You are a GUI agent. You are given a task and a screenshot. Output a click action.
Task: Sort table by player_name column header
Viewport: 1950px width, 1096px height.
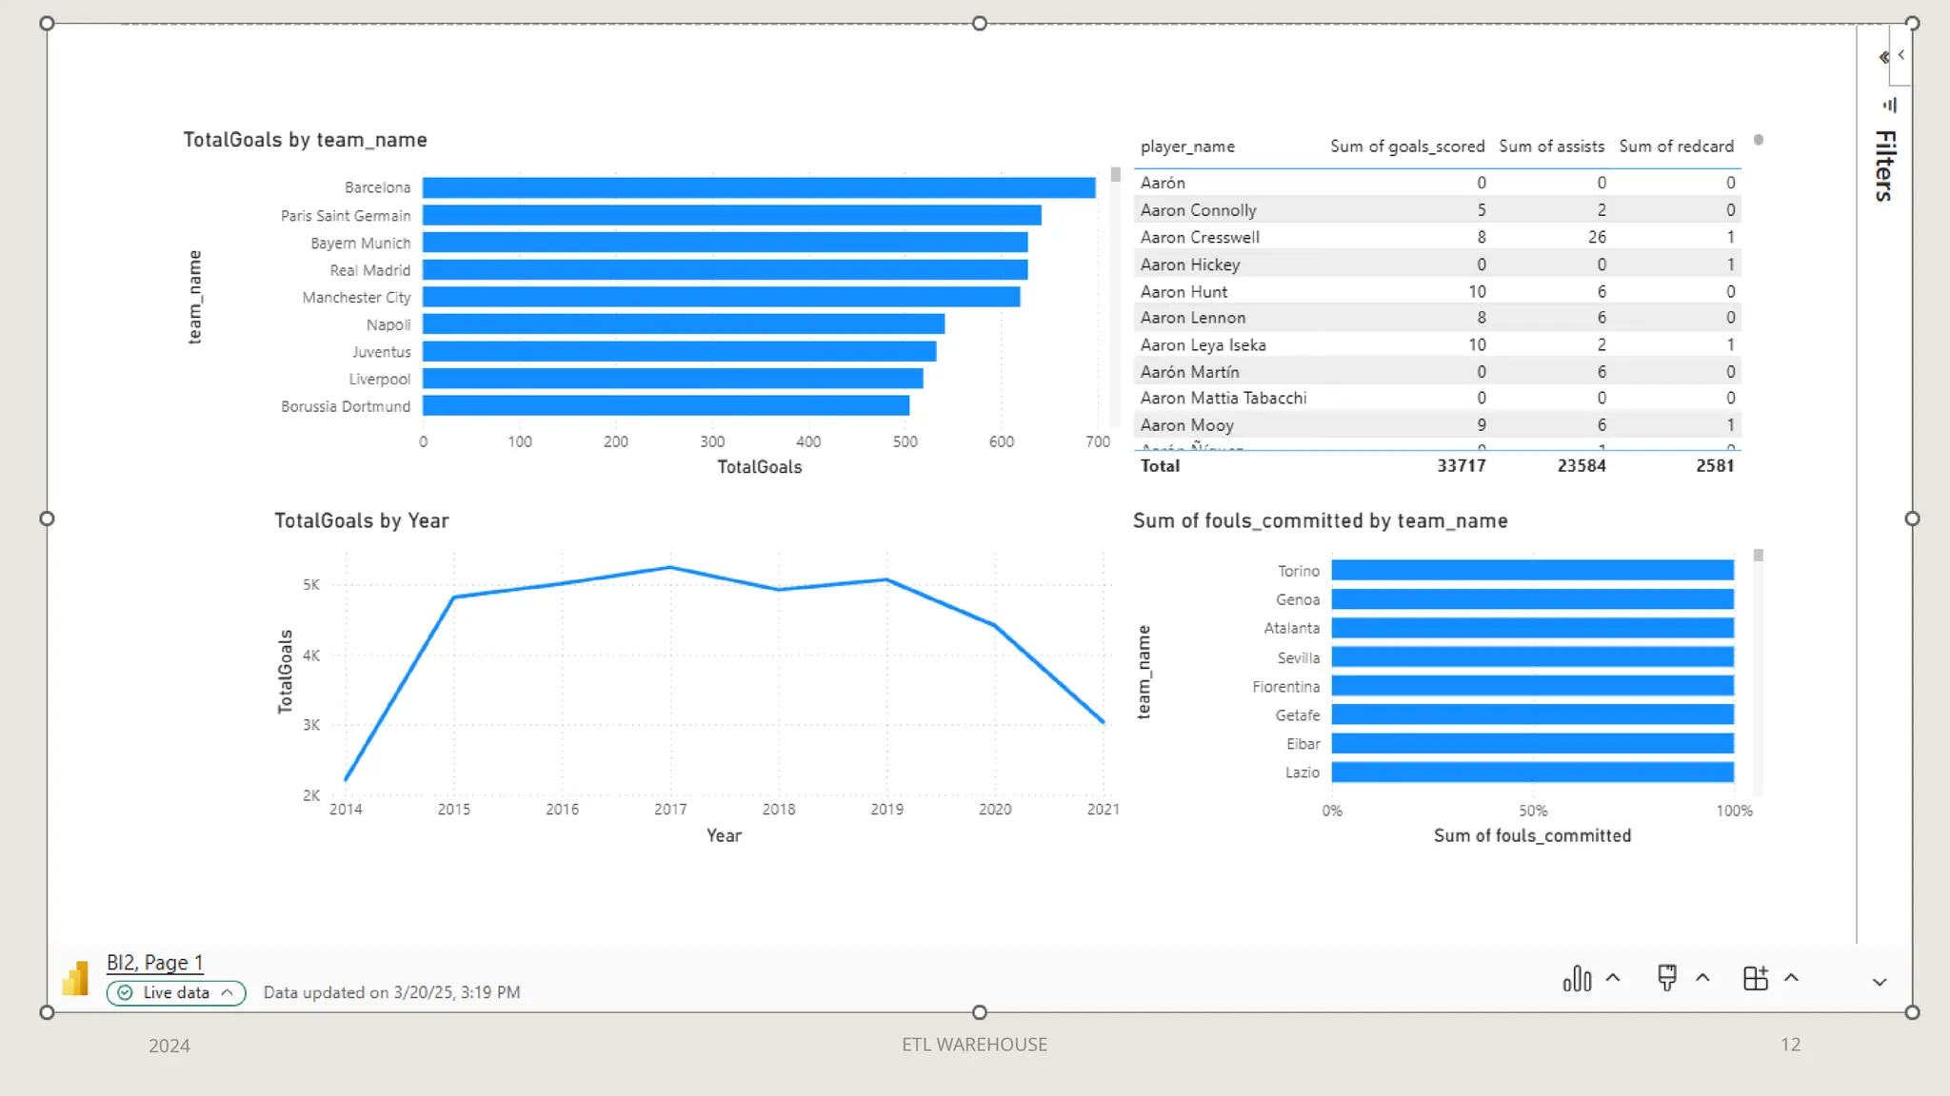[x=1187, y=147]
